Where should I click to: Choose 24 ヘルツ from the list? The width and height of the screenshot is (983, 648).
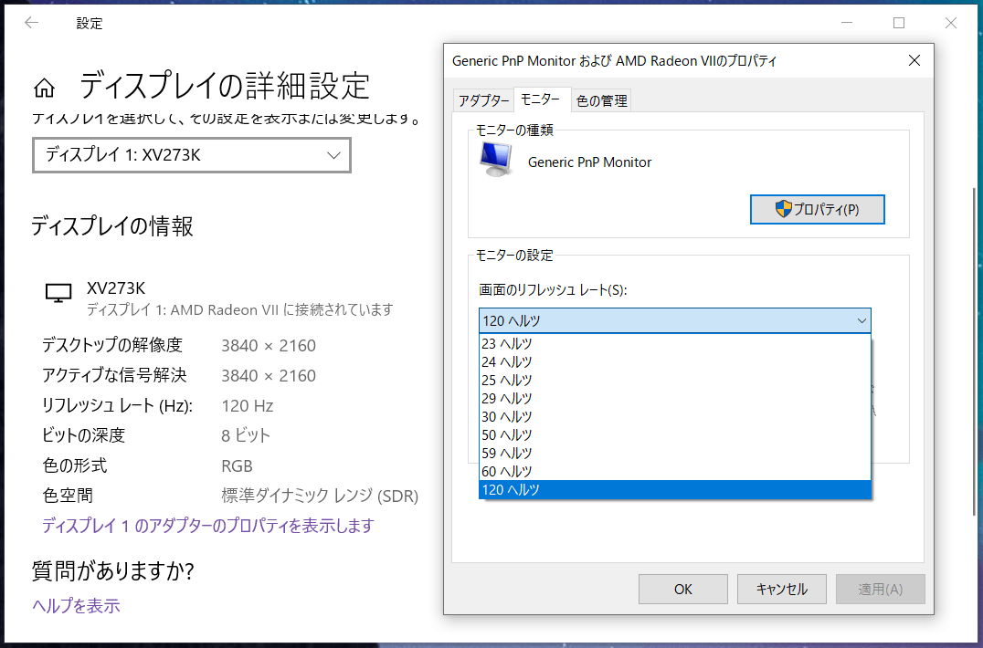pos(674,362)
